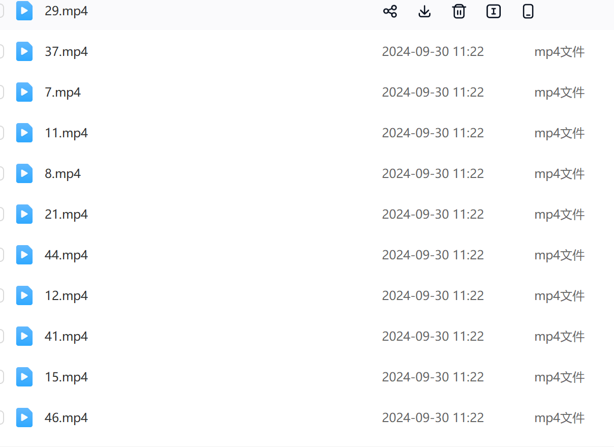Send 29.mp4 to mobile device
The height and width of the screenshot is (447, 614).
tap(528, 11)
